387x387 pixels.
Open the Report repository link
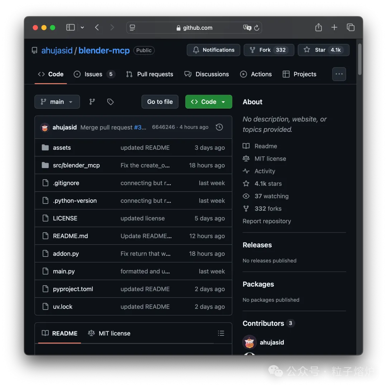[267, 221]
